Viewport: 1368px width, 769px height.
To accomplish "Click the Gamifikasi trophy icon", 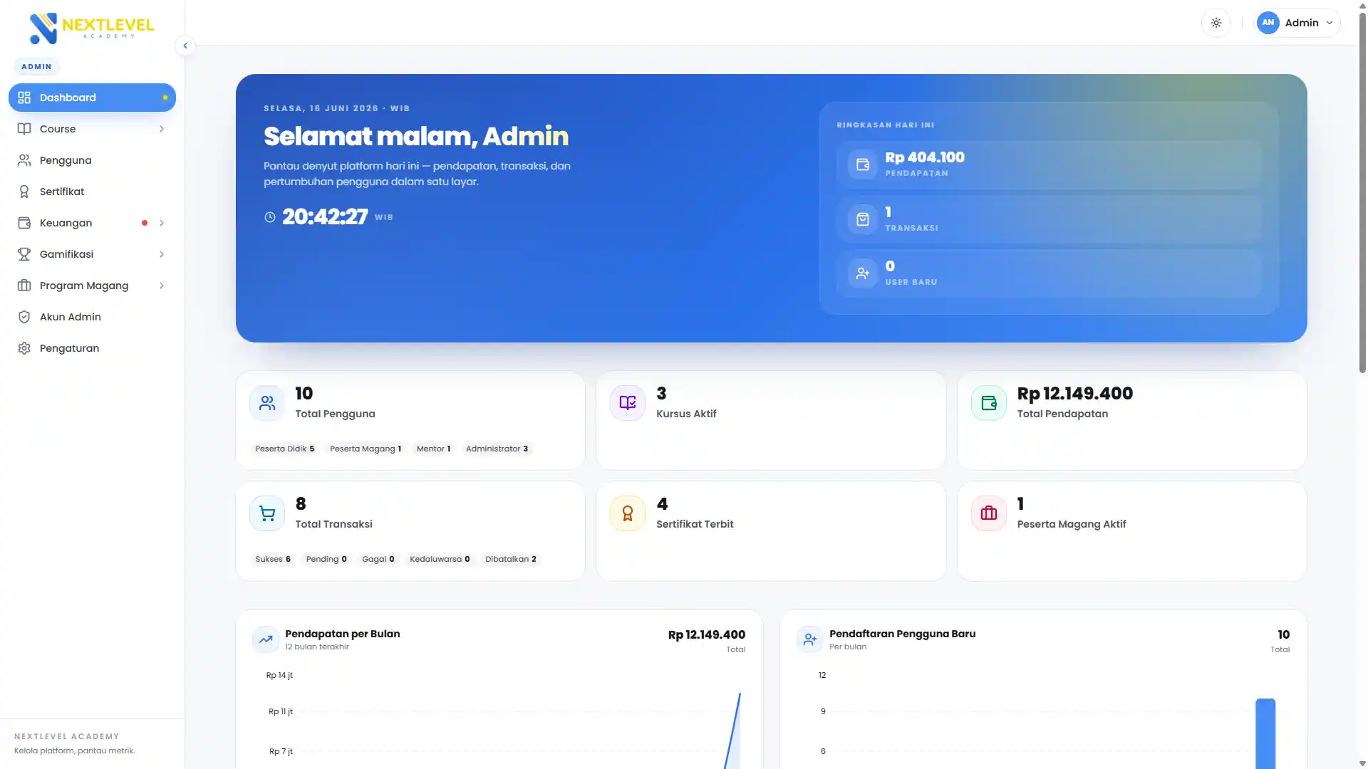I will tap(24, 254).
